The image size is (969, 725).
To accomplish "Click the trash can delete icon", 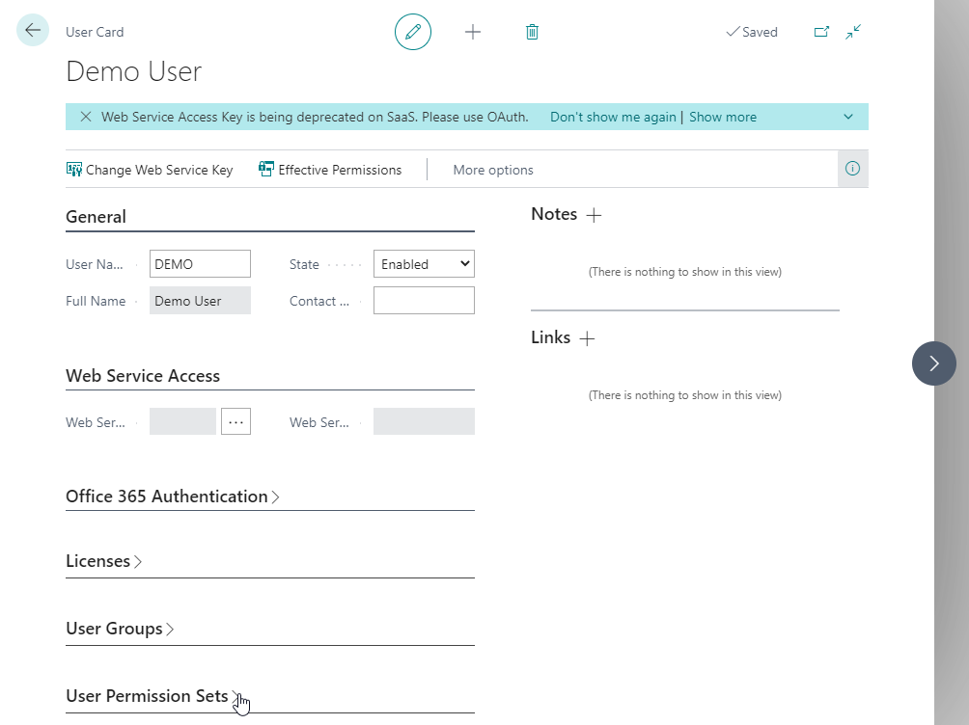I will click(x=532, y=32).
